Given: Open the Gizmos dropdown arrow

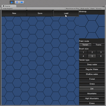Looking at the screenshot, I should [x=103, y=8].
